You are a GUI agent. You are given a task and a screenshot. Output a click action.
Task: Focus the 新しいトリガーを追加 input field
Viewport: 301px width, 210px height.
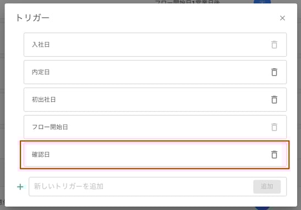[141, 186]
